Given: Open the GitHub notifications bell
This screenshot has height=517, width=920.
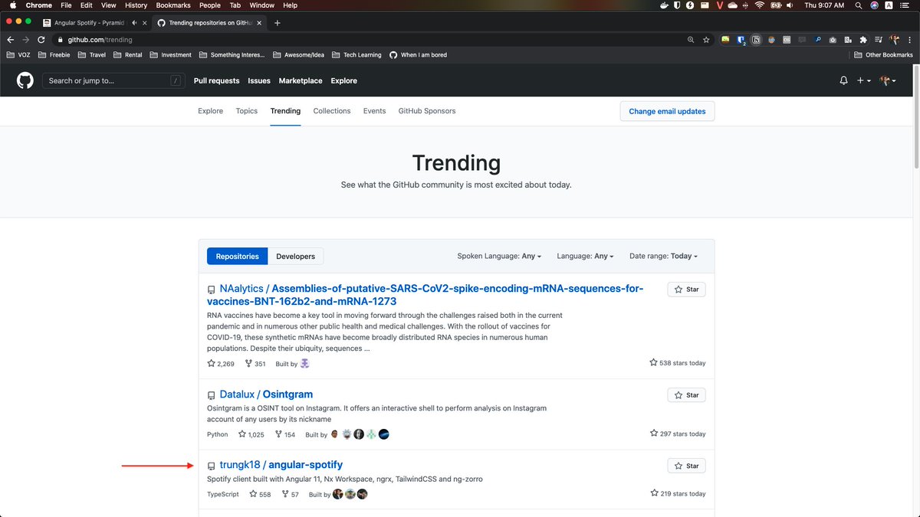Looking at the screenshot, I should pyautogui.click(x=844, y=80).
